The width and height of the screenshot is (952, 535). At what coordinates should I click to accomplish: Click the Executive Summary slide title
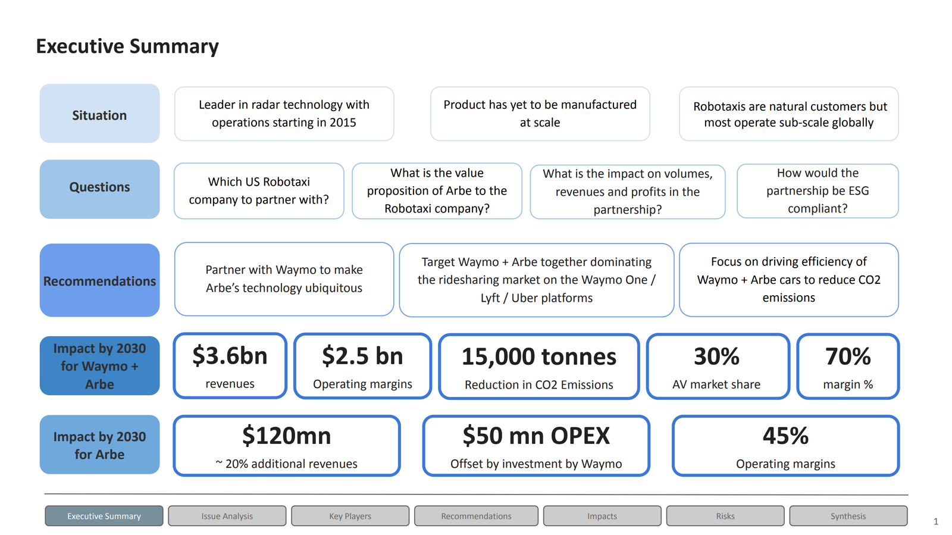127,46
